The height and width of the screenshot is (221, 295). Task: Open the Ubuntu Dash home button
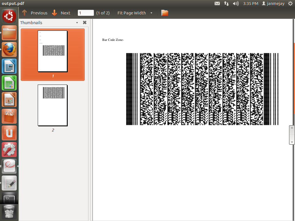pos(9,16)
